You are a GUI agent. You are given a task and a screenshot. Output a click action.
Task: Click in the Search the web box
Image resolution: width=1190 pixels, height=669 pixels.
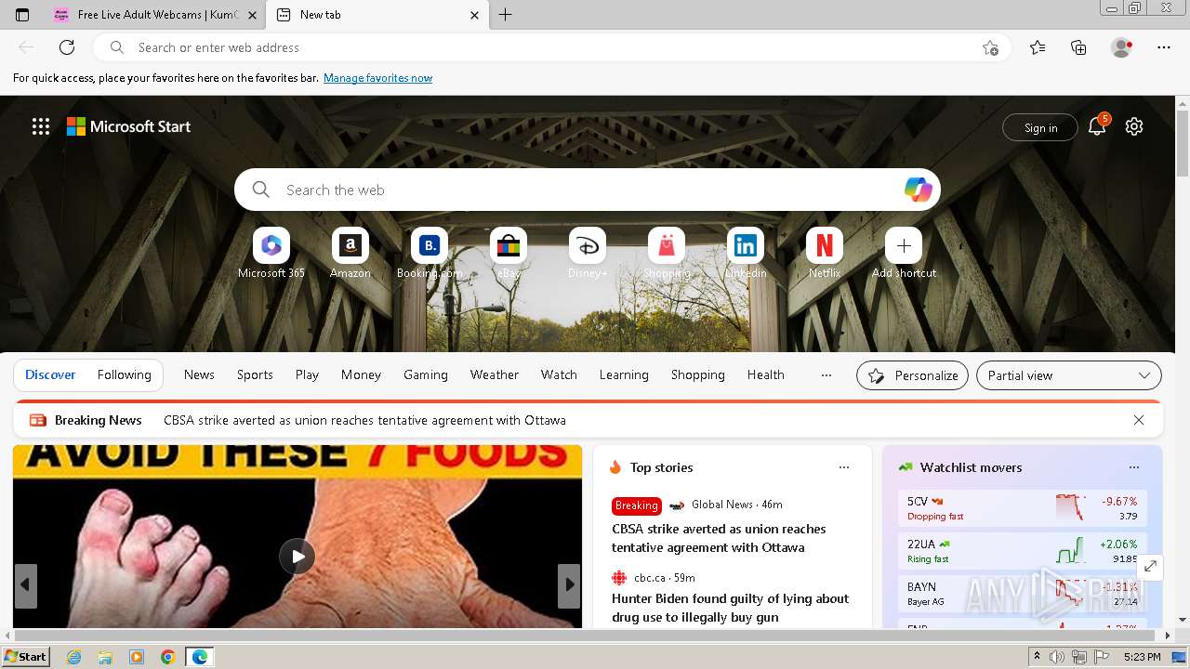(586, 190)
